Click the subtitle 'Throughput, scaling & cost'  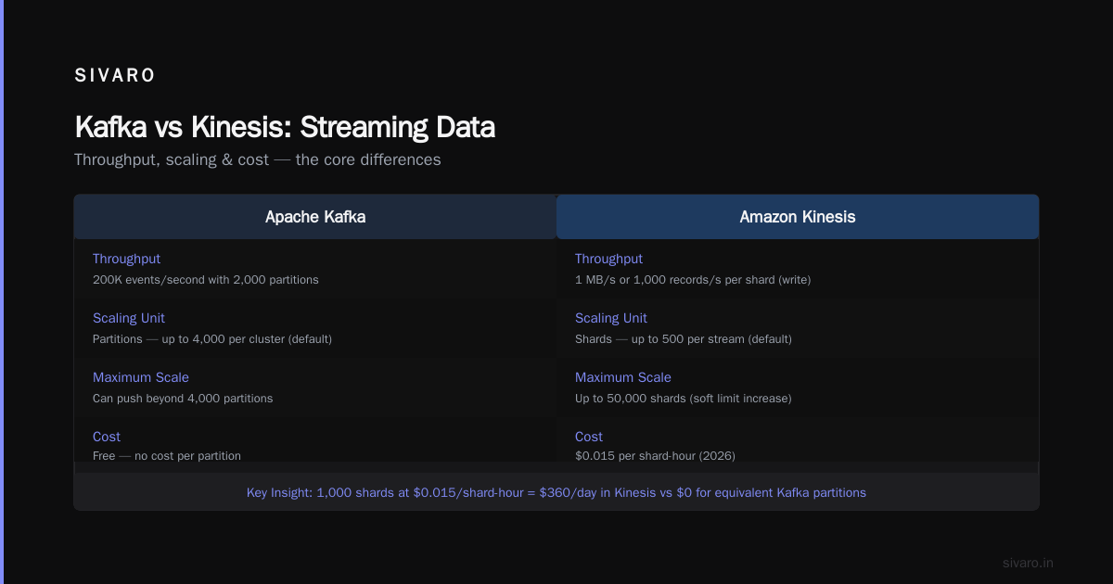[x=257, y=159]
